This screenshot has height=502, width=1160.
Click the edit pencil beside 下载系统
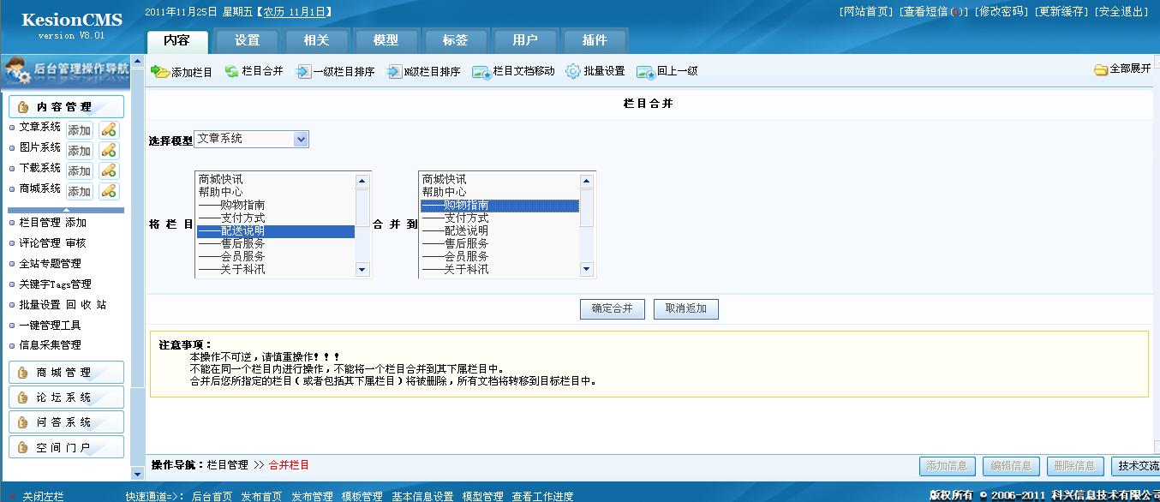tap(108, 170)
